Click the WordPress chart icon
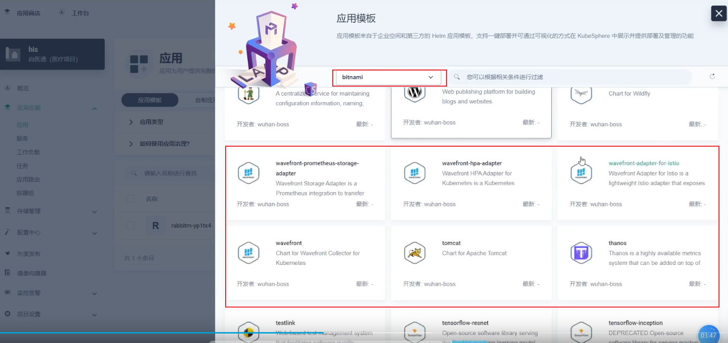 (415, 93)
